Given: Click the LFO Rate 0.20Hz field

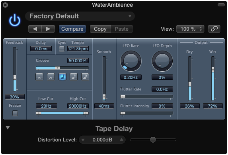Looking at the screenshot, I should [131, 77].
